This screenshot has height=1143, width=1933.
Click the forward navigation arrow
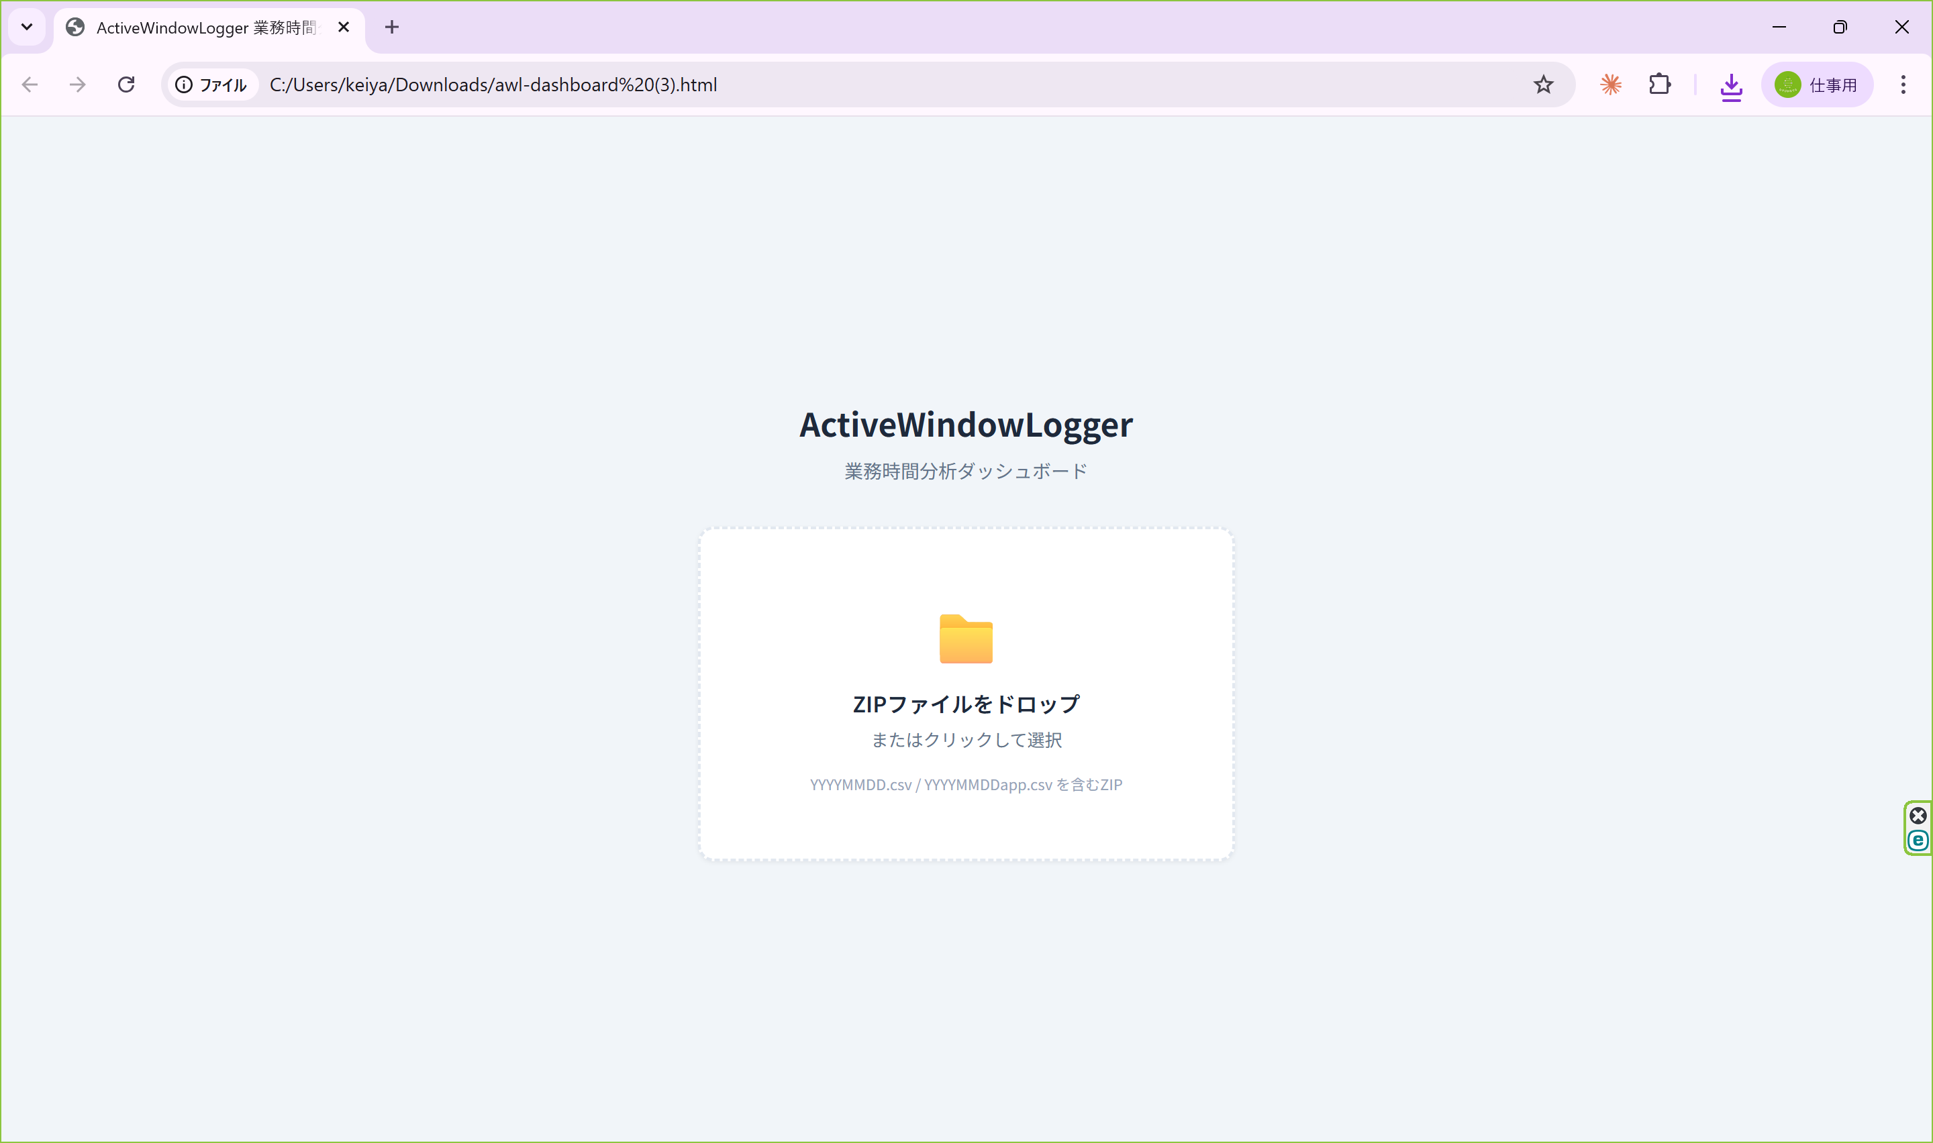tap(77, 85)
